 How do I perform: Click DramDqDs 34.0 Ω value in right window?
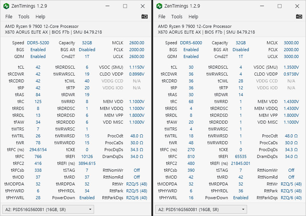pyautogui.click(x=291, y=156)
